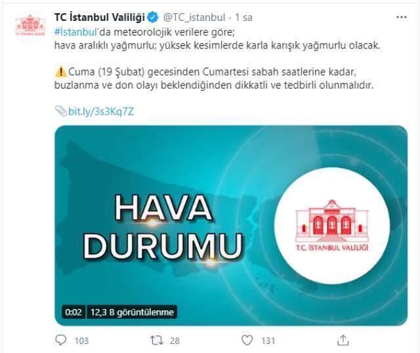Click the blue verified badge
The width and height of the screenshot is (420, 353).
(153, 18)
